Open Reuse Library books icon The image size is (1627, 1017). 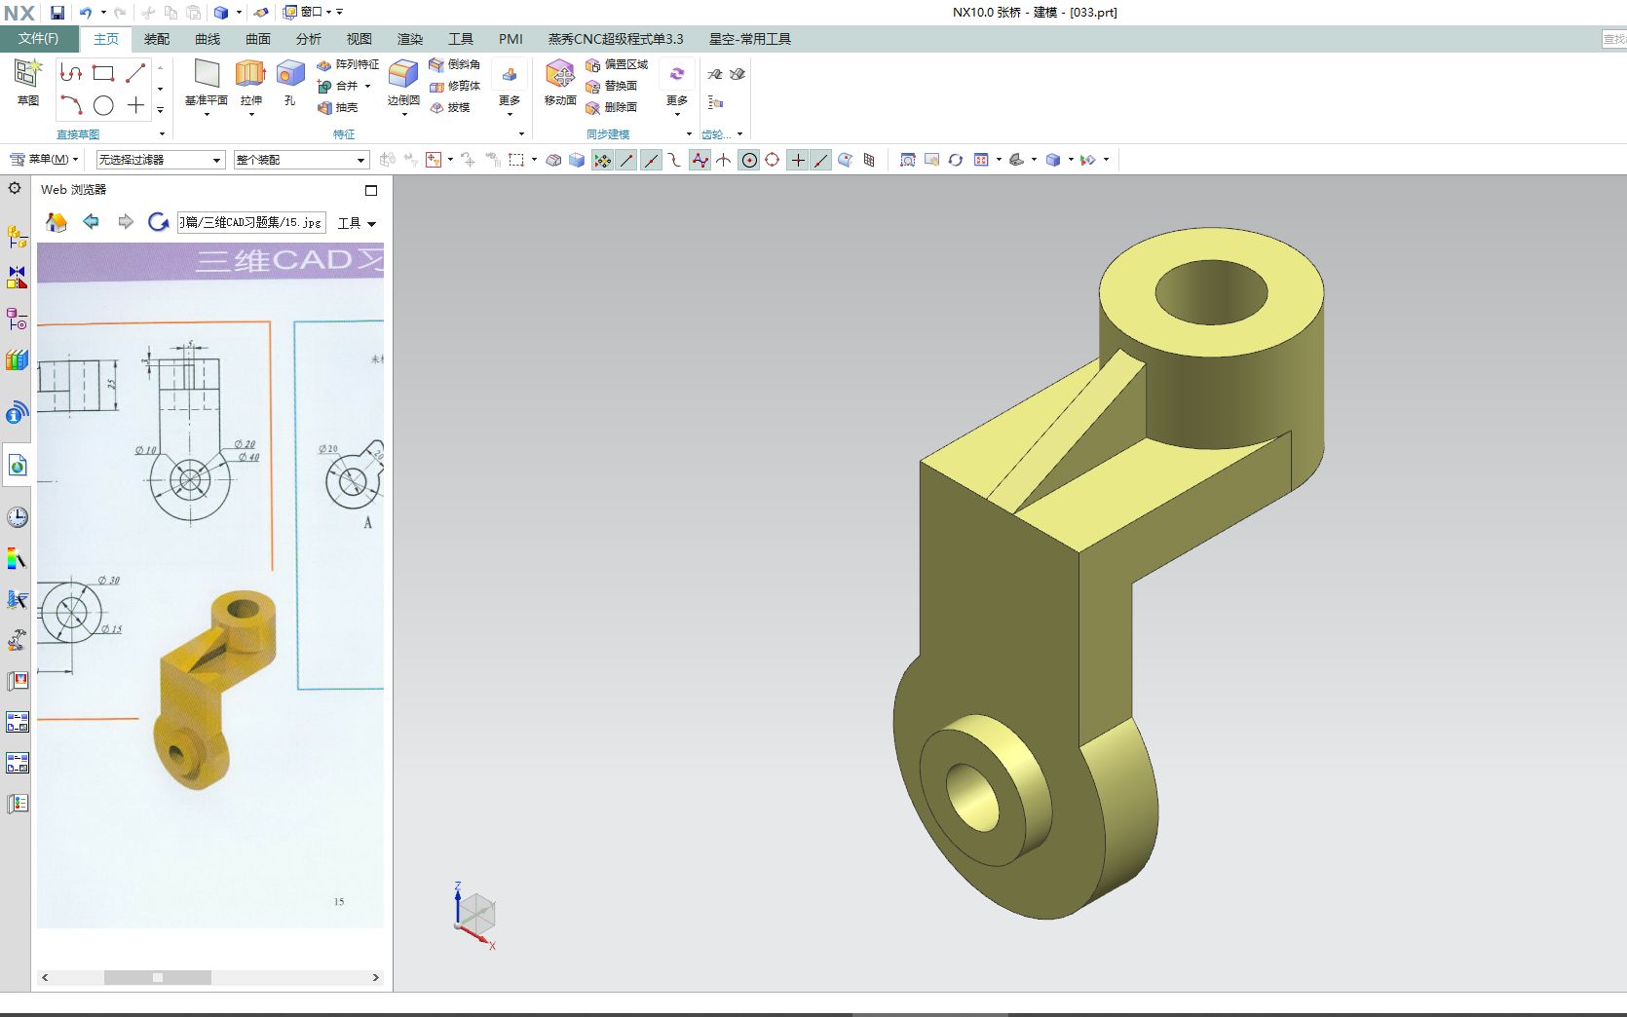point(18,359)
